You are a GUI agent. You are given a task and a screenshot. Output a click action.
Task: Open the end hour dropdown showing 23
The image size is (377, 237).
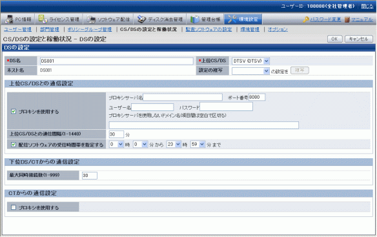(x=174, y=145)
